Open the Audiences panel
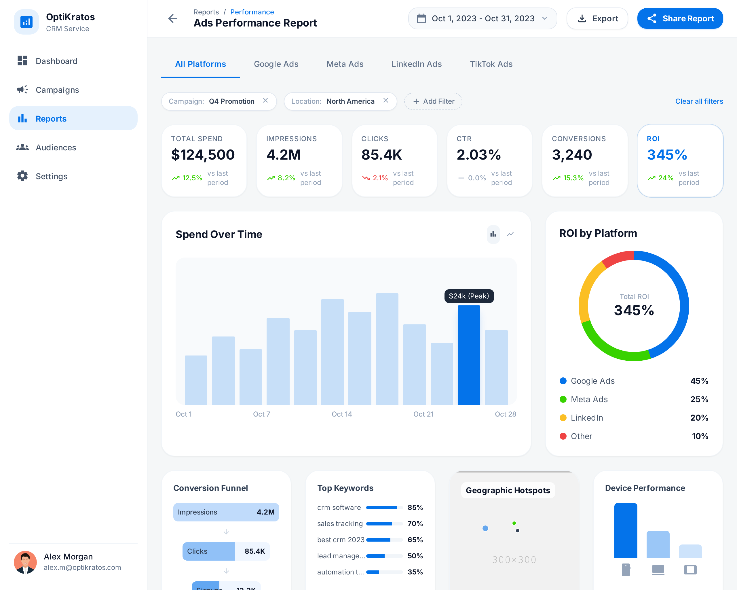This screenshot has height=590, width=737. pyautogui.click(x=56, y=147)
